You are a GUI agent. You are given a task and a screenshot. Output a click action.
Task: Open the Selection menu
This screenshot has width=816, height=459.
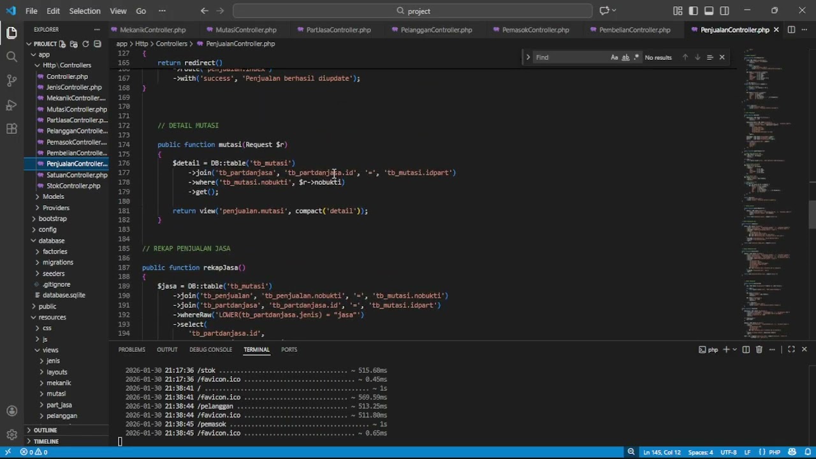coord(85,11)
